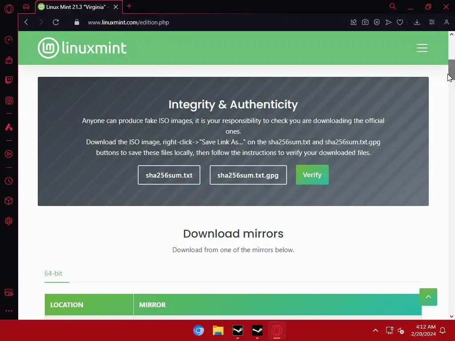Open Opera GX taskbar icon
455x341 pixels.
(x=277, y=330)
